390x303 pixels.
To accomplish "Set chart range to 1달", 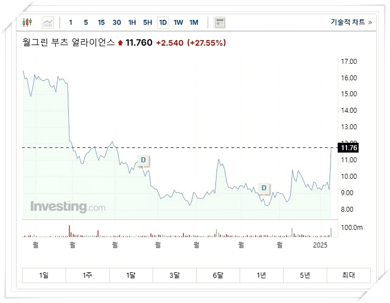I will pyautogui.click(x=131, y=275).
